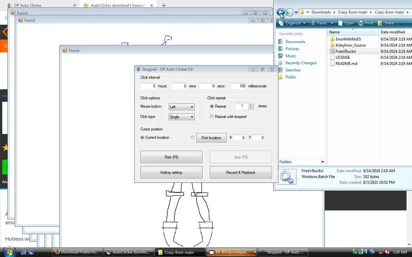
Task: Open Record & Playback
Action: click(x=241, y=173)
